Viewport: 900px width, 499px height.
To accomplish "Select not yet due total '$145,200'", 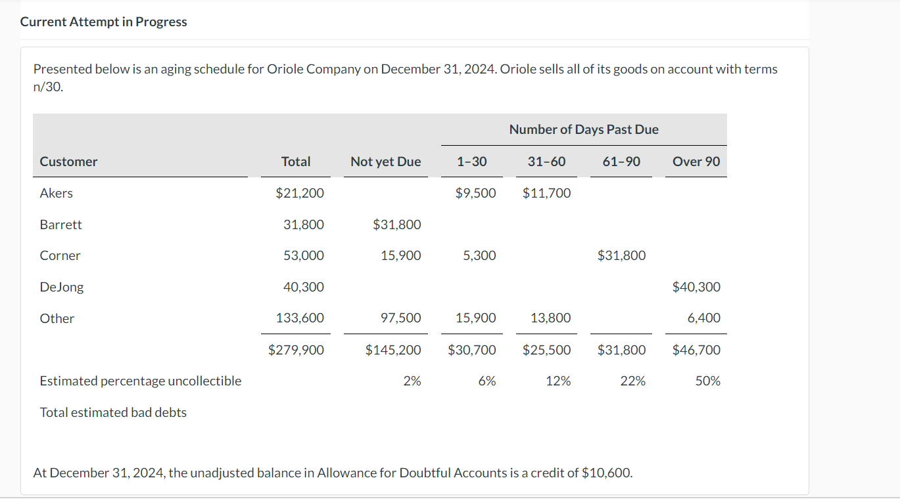I will (x=394, y=350).
